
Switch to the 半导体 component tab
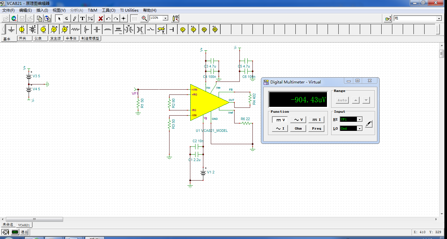click(x=71, y=38)
